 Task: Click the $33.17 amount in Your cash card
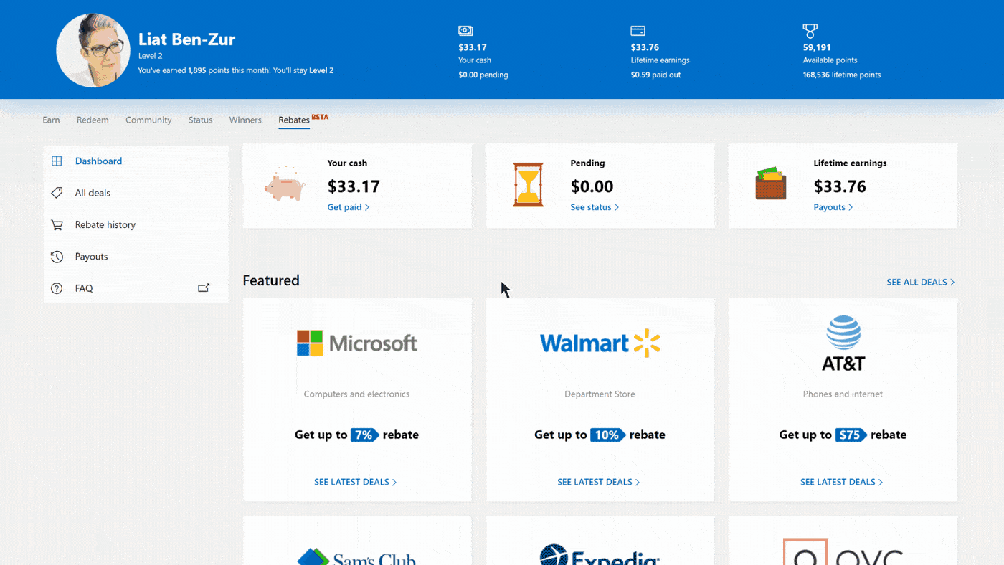(354, 186)
